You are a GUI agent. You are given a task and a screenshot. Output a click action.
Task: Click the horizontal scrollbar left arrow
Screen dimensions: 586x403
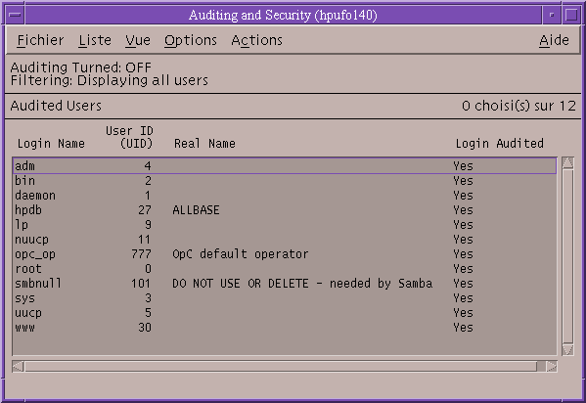coord(18,367)
